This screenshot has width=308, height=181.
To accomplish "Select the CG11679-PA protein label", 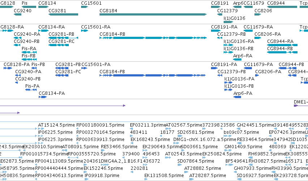I will (258, 65).
